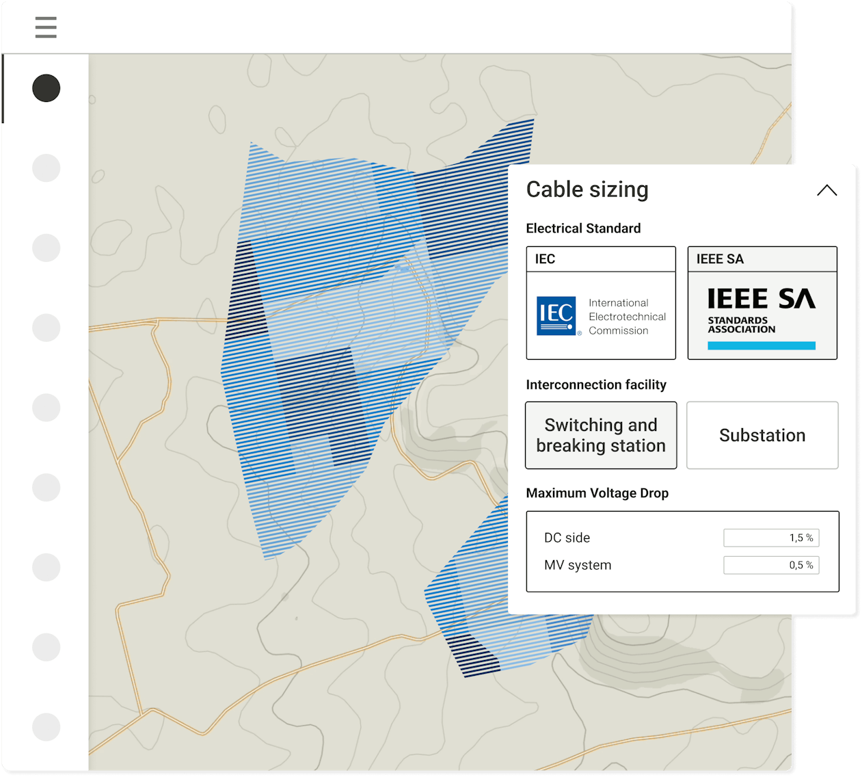Viewport: 862px width, 777px height.
Task: Click the MV system voltage drop field
Action: [770, 566]
